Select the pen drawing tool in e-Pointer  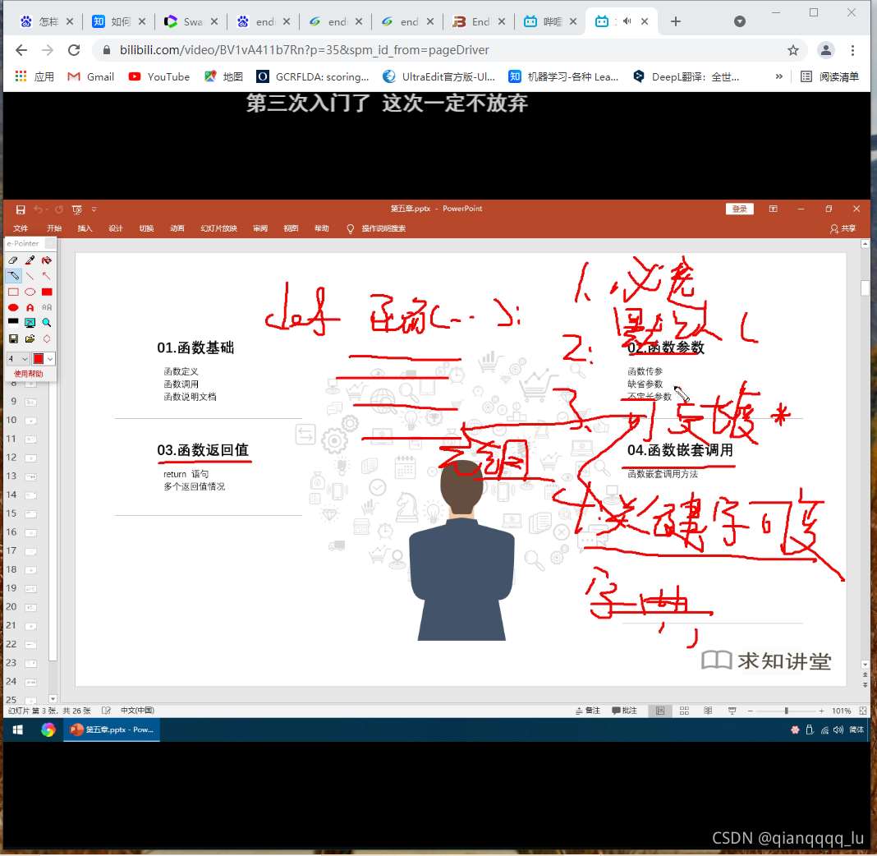pyautogui.click(x=30, y=260)
